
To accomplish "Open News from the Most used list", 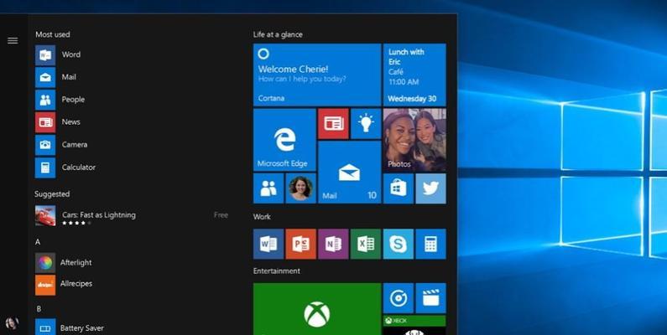I will pyautogui.click(x=57, y=122).
